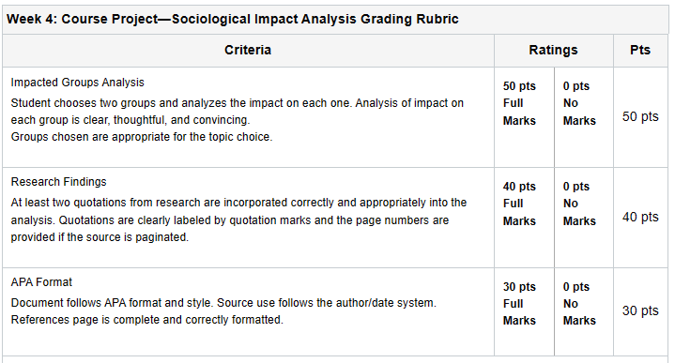Choose 0 pts No Marks for Research Findings

pos(579,204)
